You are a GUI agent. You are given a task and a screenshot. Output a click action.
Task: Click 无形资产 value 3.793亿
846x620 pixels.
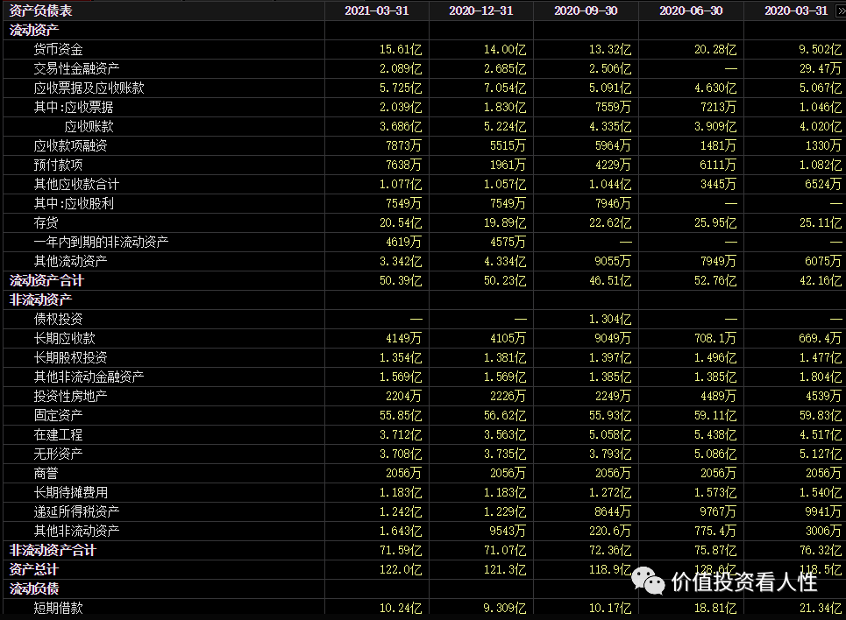tap(609, 454)
